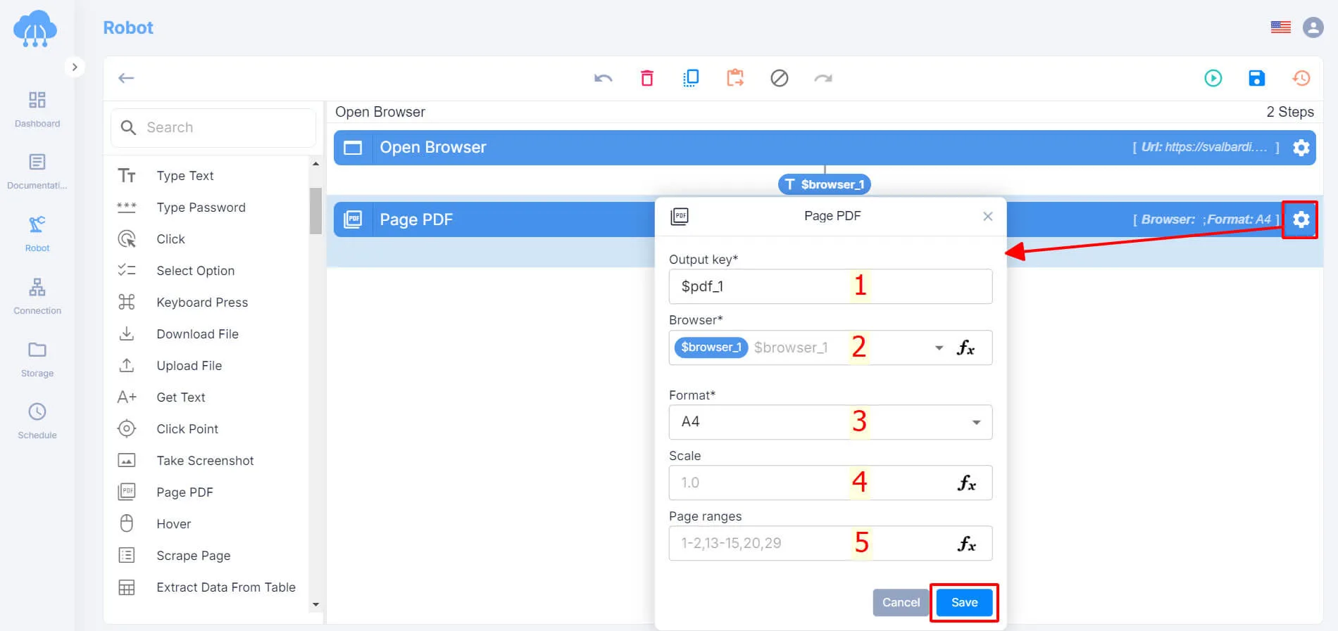Click the fx button in Page ranges
Image resolution: width=1338 pixels, height=631 pixels.
[966, 543]
